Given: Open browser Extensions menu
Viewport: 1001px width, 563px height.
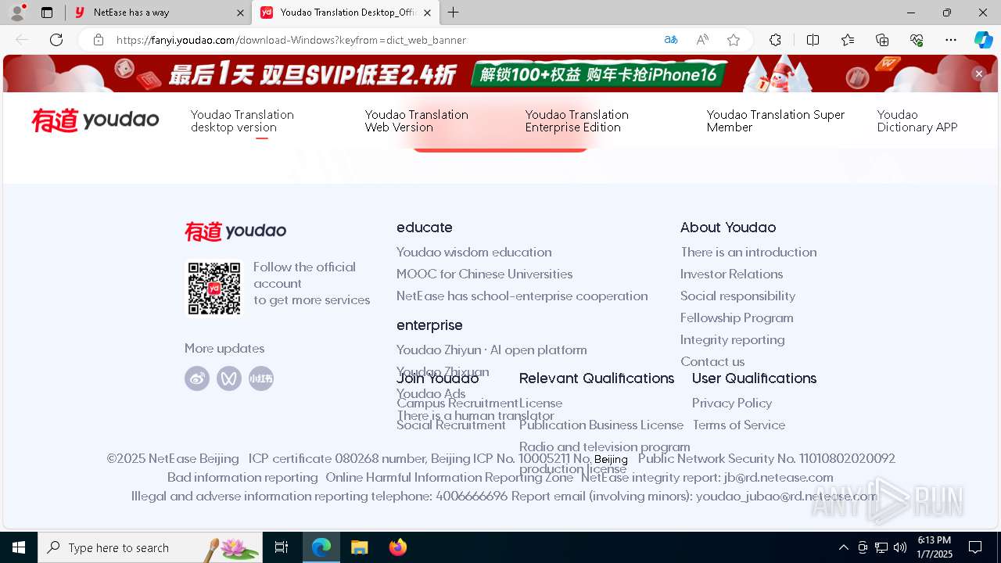Looking at the screenshot, I should pyautogui.click(x=775, y=40).
